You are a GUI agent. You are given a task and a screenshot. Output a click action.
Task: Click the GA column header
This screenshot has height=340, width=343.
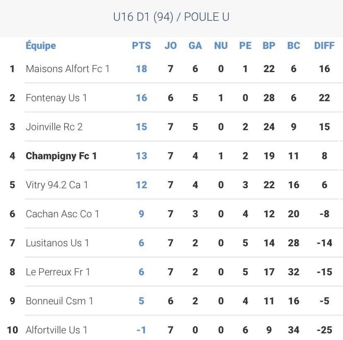(x=195, y=46)
